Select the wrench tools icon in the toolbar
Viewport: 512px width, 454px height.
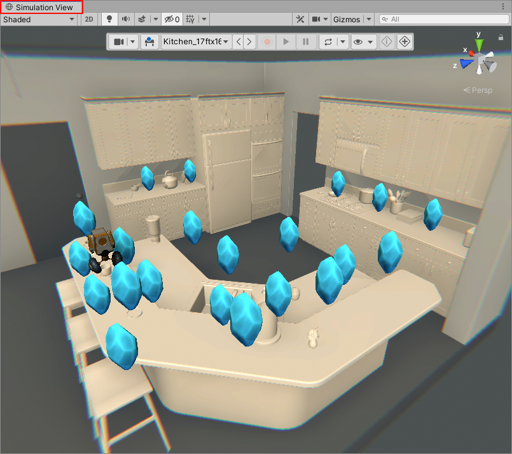pyautogui.click(x=300, y=19)
